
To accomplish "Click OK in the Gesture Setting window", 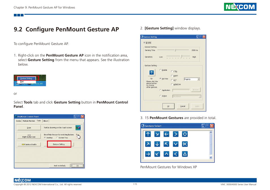I will (168, 106).
